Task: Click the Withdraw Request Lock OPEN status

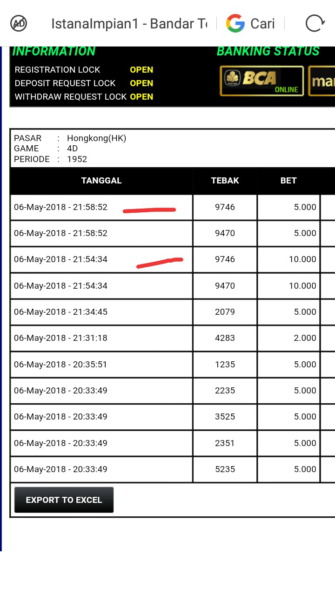Action: pyautogui.click(x=141, y=97)
